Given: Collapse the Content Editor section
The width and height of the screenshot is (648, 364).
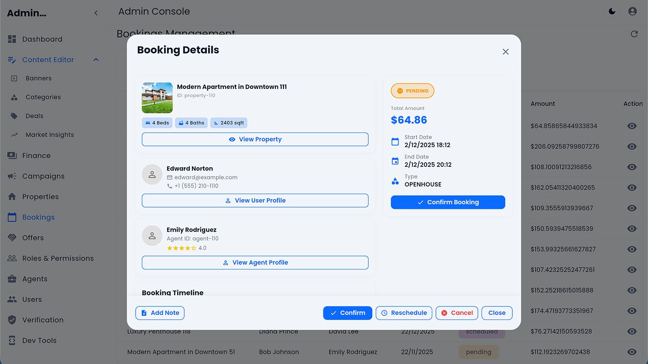Looking at the screenshot, I should coord(96,60).
